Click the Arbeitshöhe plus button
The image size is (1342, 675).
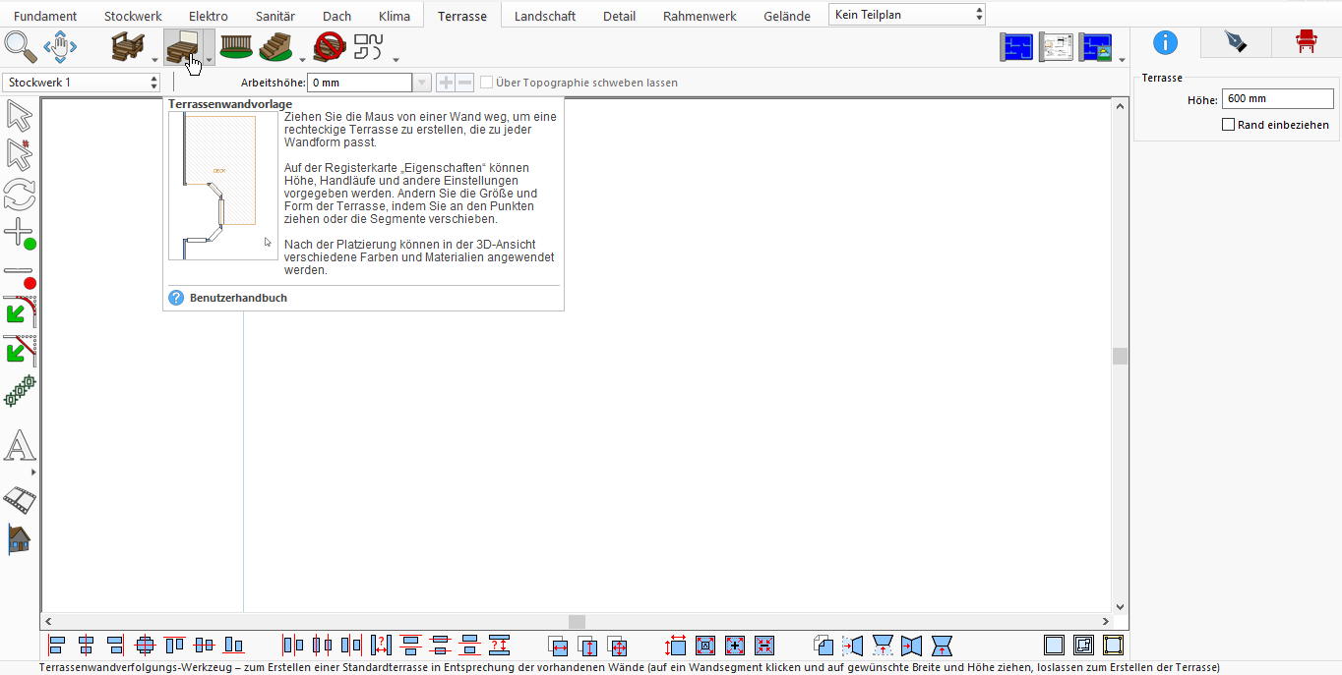tap(446, 84)
